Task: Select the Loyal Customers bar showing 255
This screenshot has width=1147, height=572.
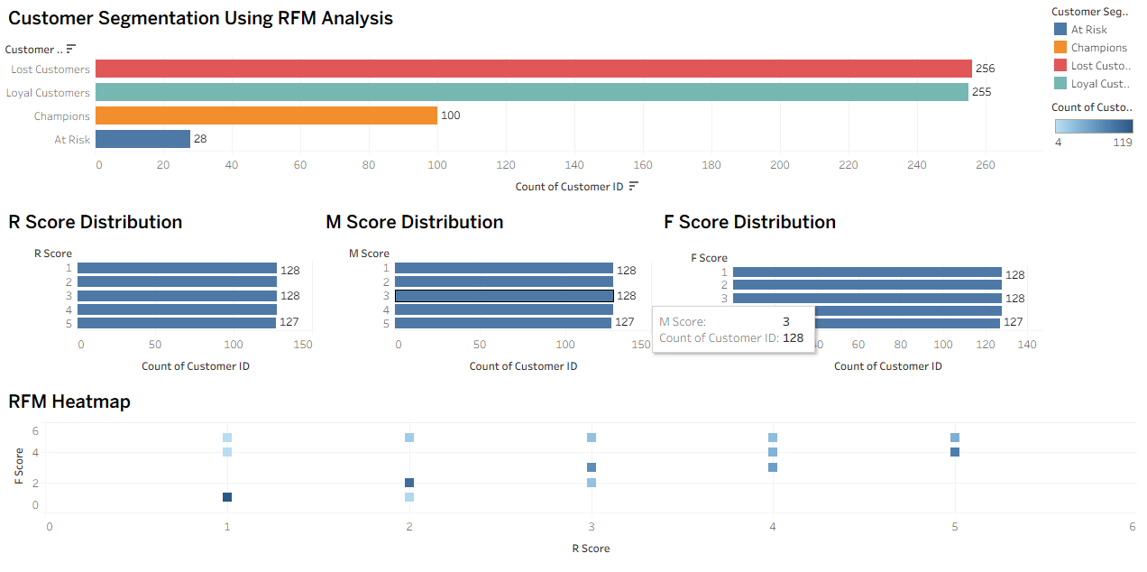Action: pyautogui.click(x=532, y=92)
